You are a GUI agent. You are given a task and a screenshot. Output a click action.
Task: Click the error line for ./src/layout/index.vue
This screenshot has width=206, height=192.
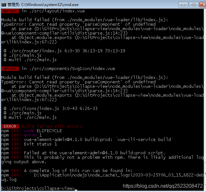43,11
